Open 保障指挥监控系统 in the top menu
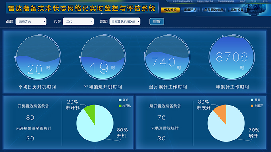This screenshot has width=271, height=152. click(x=226, y=1)
